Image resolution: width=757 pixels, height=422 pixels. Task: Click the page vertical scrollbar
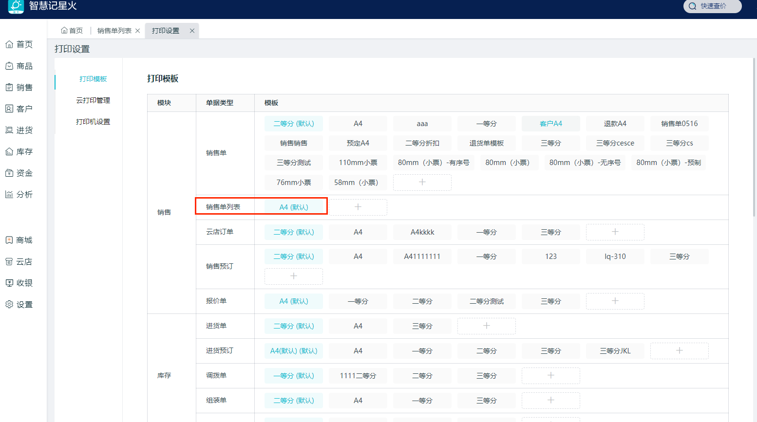tap(755, 138)
